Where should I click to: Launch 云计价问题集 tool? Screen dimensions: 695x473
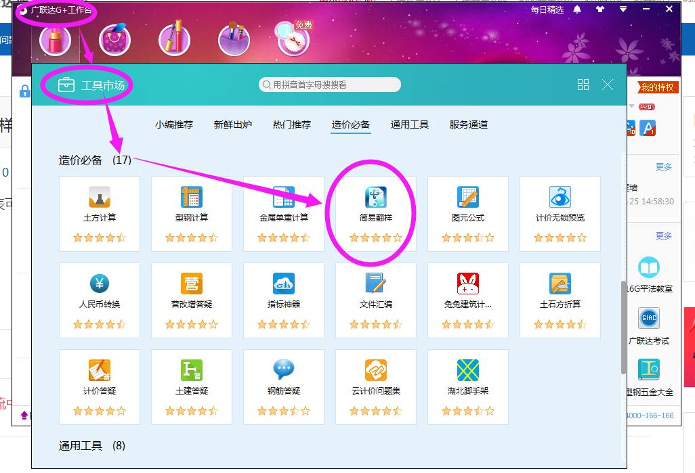click(x=376, y=387)
